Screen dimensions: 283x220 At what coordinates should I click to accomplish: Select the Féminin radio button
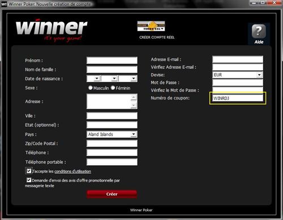click(113, 88)
